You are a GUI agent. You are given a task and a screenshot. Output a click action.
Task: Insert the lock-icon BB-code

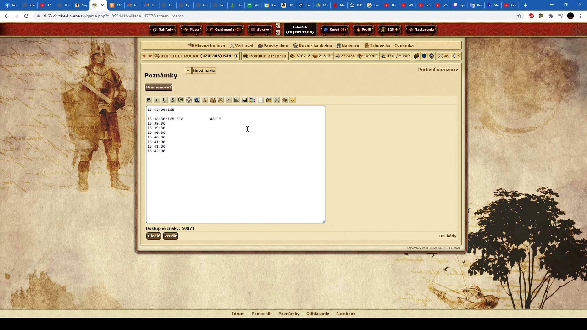(269, 100)
